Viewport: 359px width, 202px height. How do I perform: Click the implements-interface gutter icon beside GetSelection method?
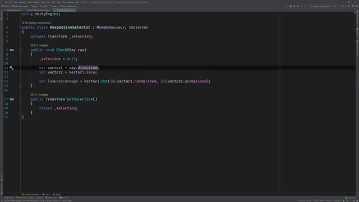tap(11, 99)
